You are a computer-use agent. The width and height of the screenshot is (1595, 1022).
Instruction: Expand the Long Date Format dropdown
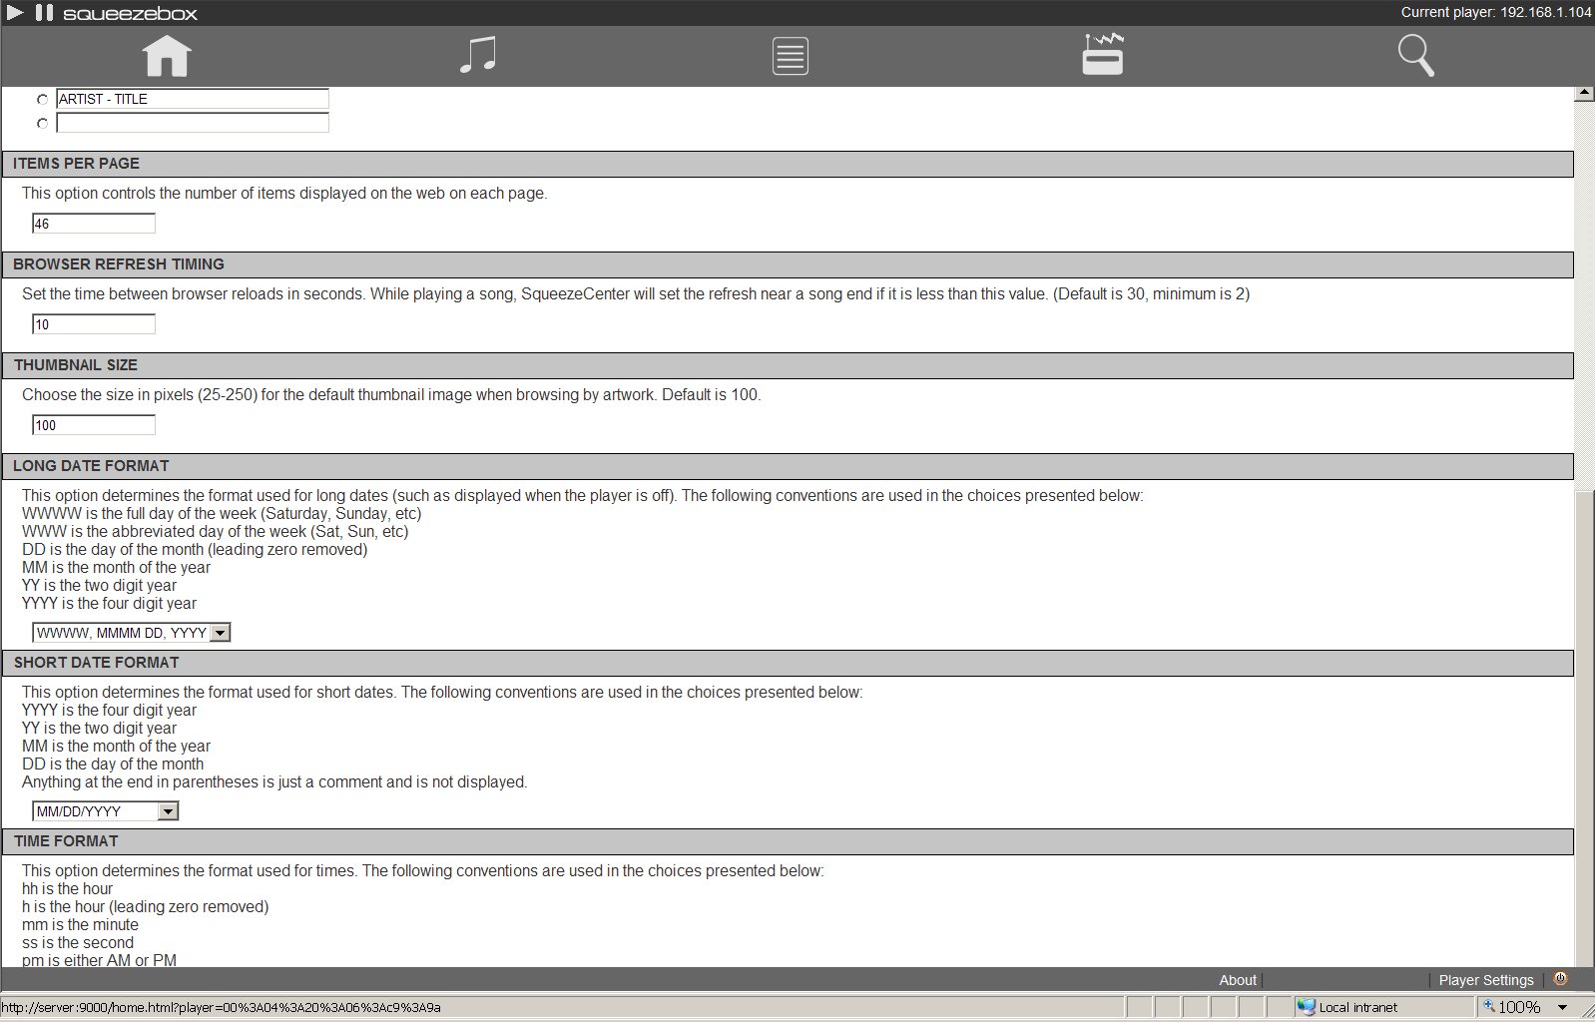tap(221, 633)
